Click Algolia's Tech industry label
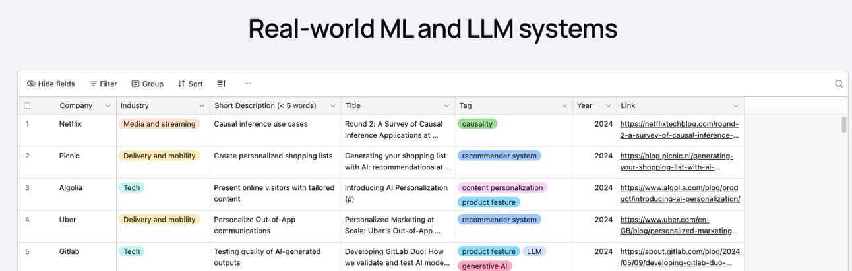 (x=132, y=187)
